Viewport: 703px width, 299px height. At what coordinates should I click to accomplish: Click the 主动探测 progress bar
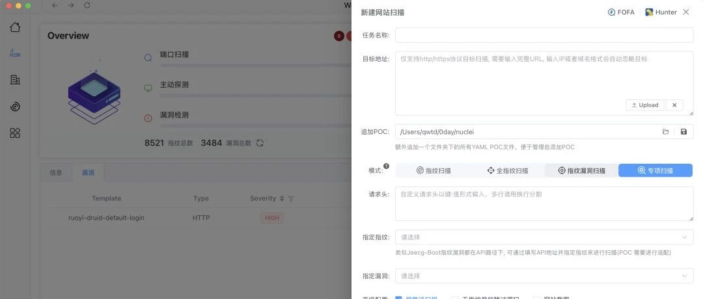256,96
